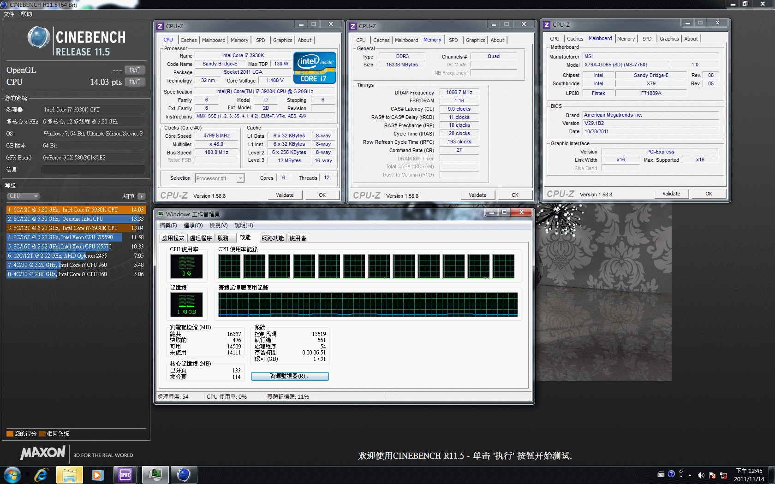This screenshot has height=484, width=775.
Task: Open Graphics tab in Mainboard CPU-Z window
Action: tap(669, 39)
